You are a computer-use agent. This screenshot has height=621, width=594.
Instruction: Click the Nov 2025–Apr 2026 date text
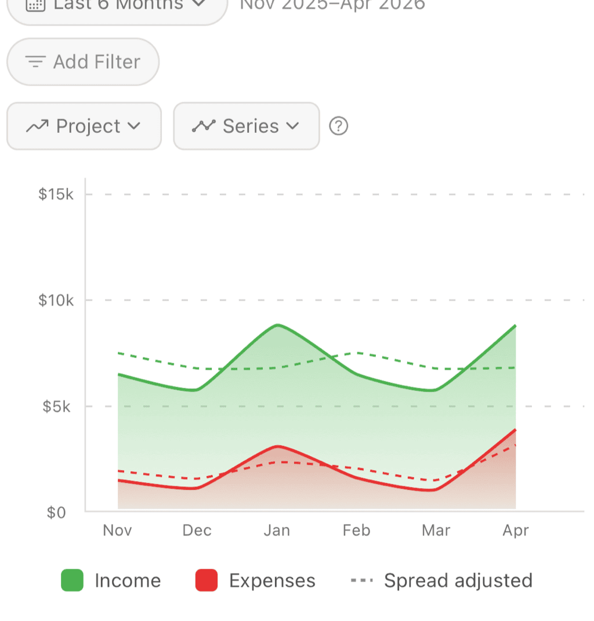point(332,5)
